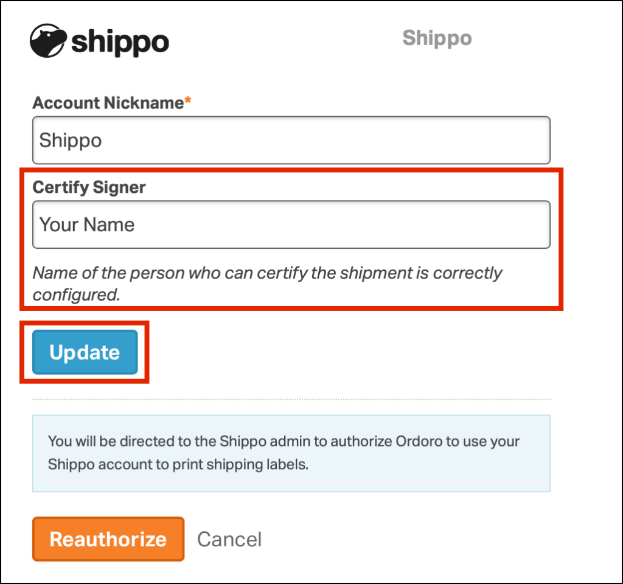Save changes with the blue Update button
The image size is (623, 584).
click(85, 352)
